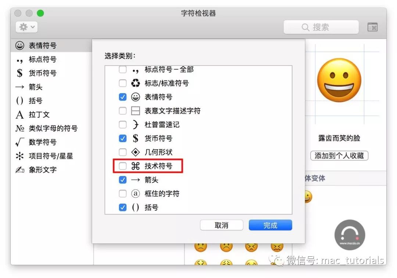
Task: Click 添加到个人收藏 add to favorites button
Action: (x=339, y=155)
